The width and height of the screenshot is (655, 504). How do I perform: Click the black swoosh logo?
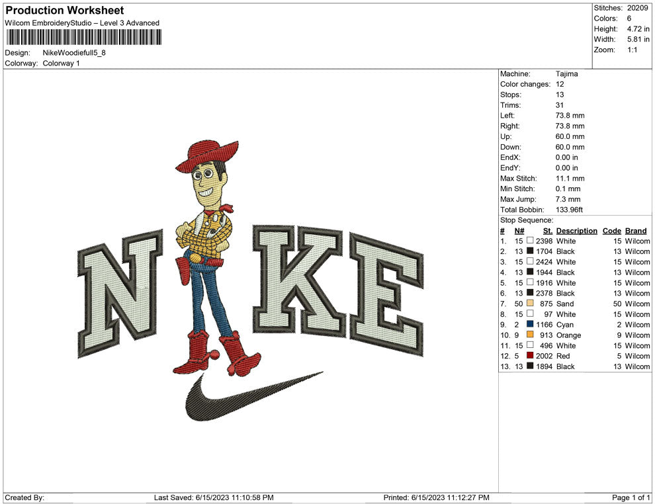coord(254,396)
